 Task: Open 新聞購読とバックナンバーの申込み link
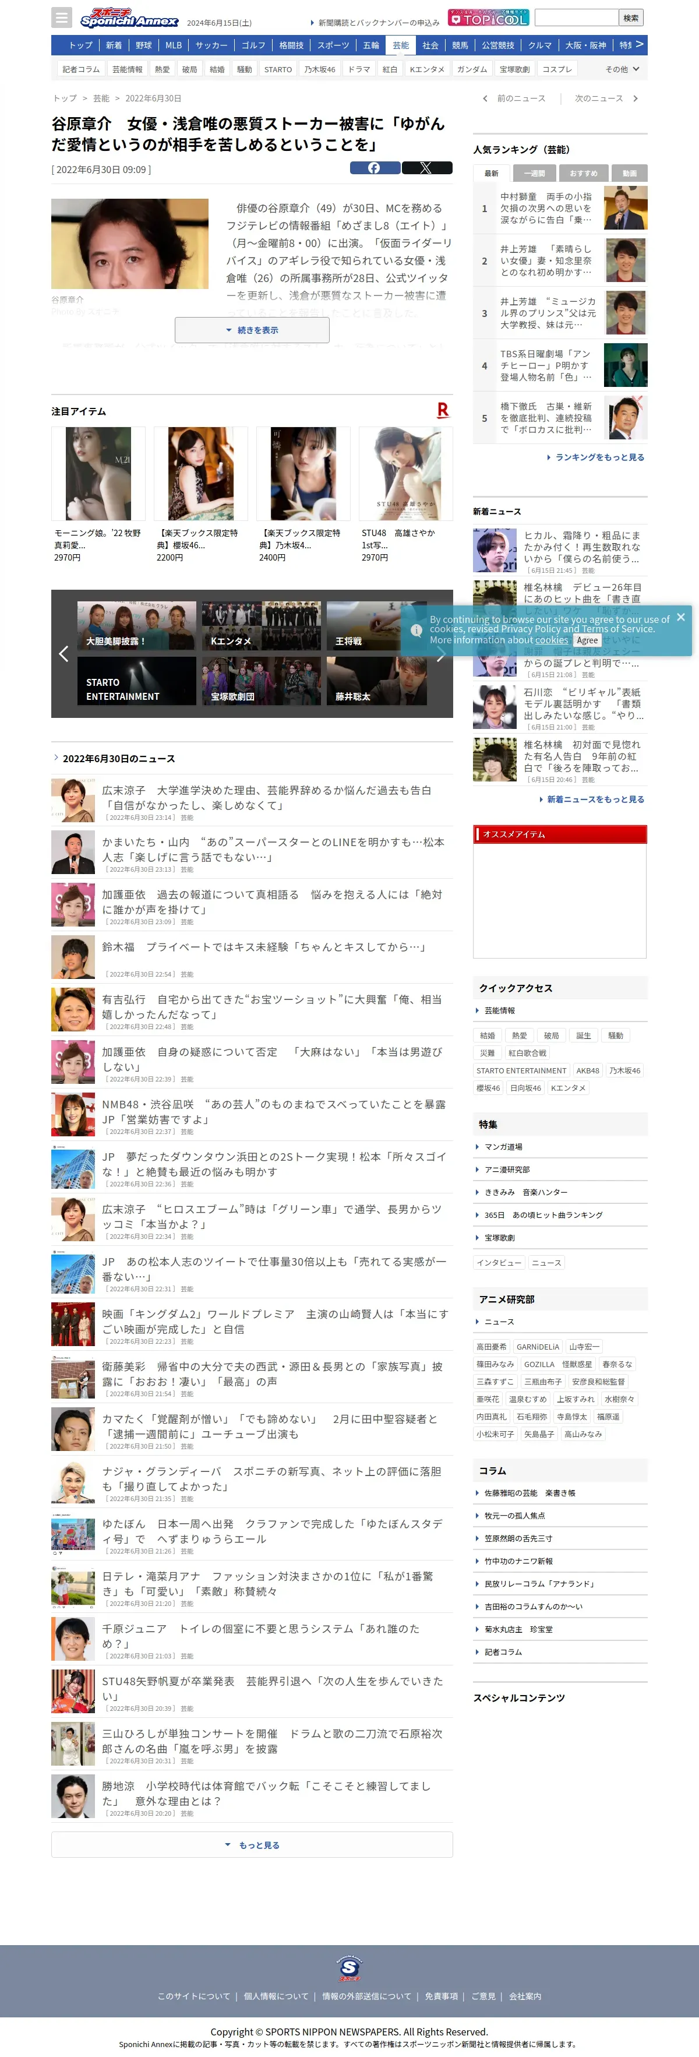point(375,22)
